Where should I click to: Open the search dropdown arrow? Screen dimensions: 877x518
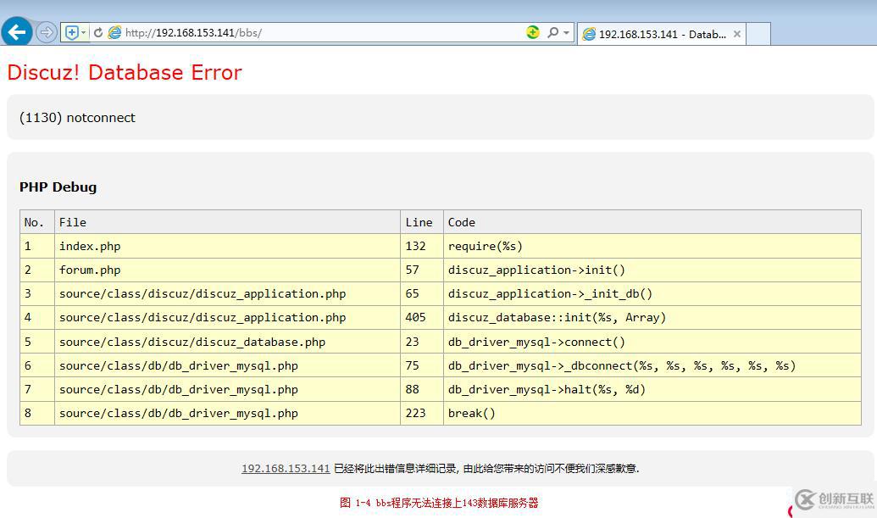coord(567,32)
